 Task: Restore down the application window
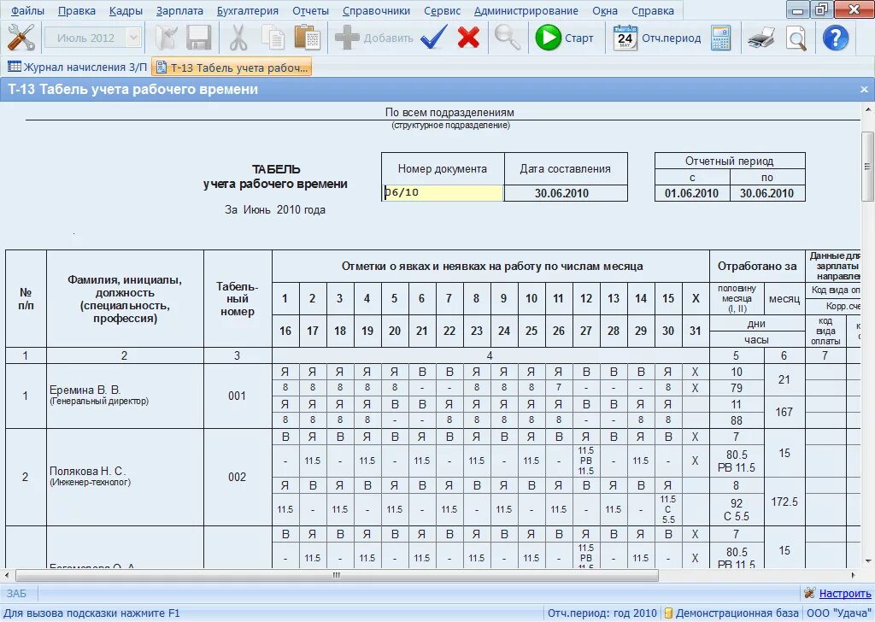point(822,9)
